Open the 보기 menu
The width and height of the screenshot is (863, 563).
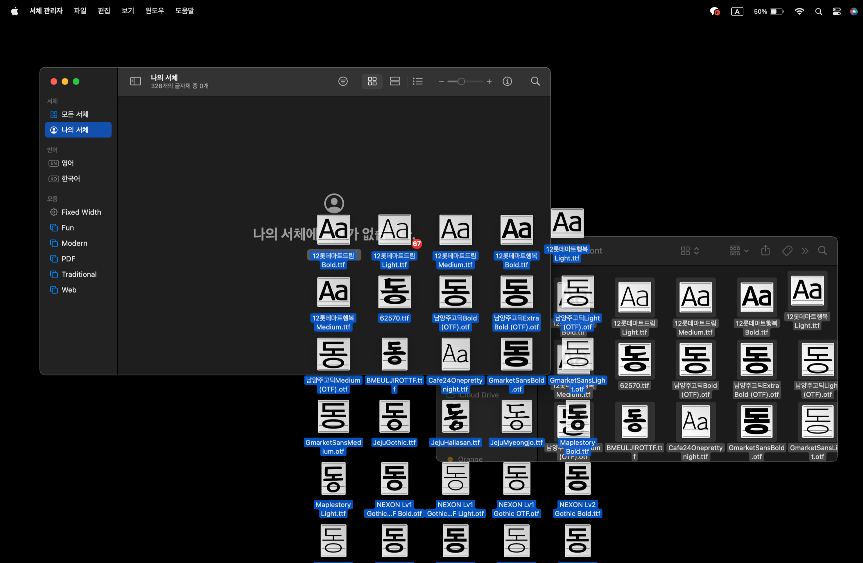pos(128,11)
